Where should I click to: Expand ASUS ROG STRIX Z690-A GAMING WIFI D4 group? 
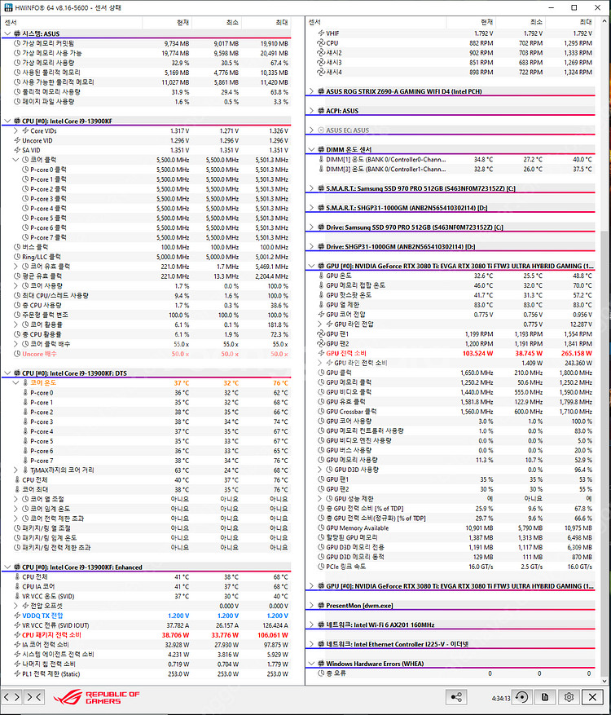pyautogui.click(x=312, y=91)
